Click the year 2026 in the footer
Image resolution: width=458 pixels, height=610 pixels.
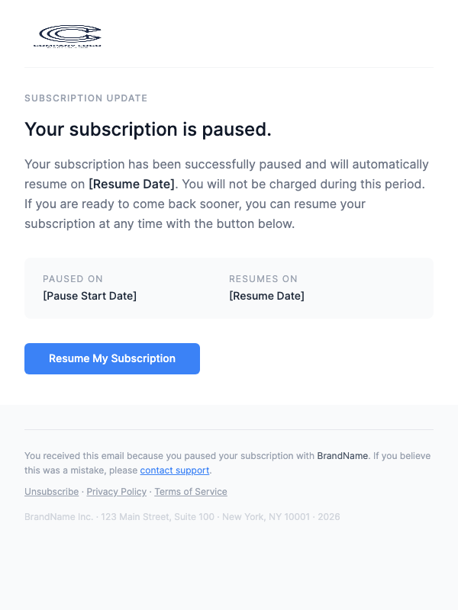[328, 516]
